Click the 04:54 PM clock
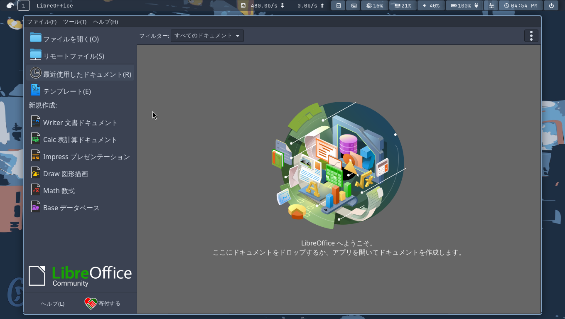 point(521,6)
